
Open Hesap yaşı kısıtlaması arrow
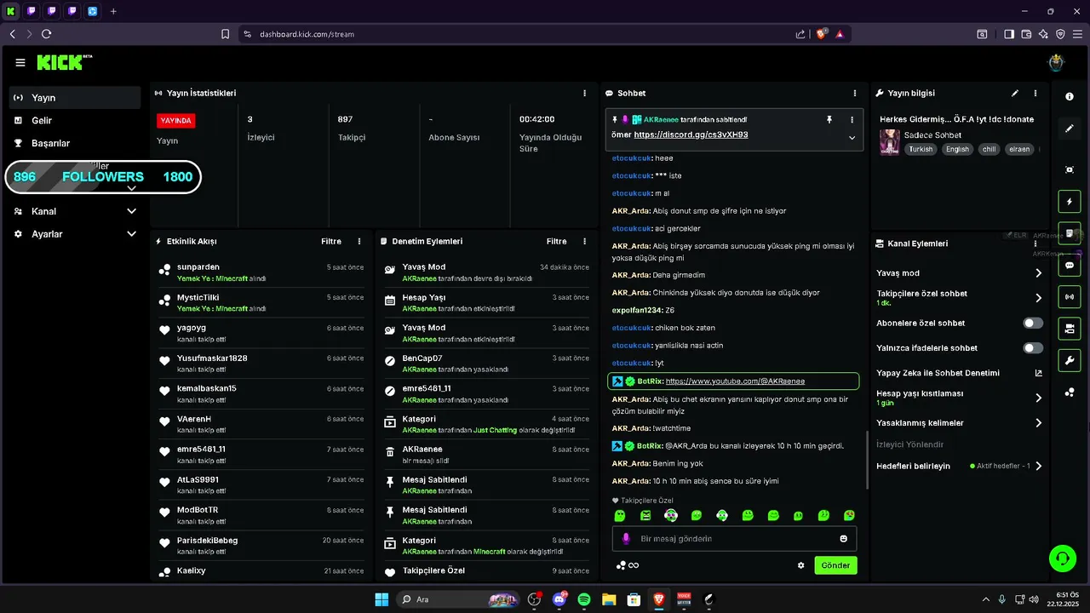coord(1038,398)
